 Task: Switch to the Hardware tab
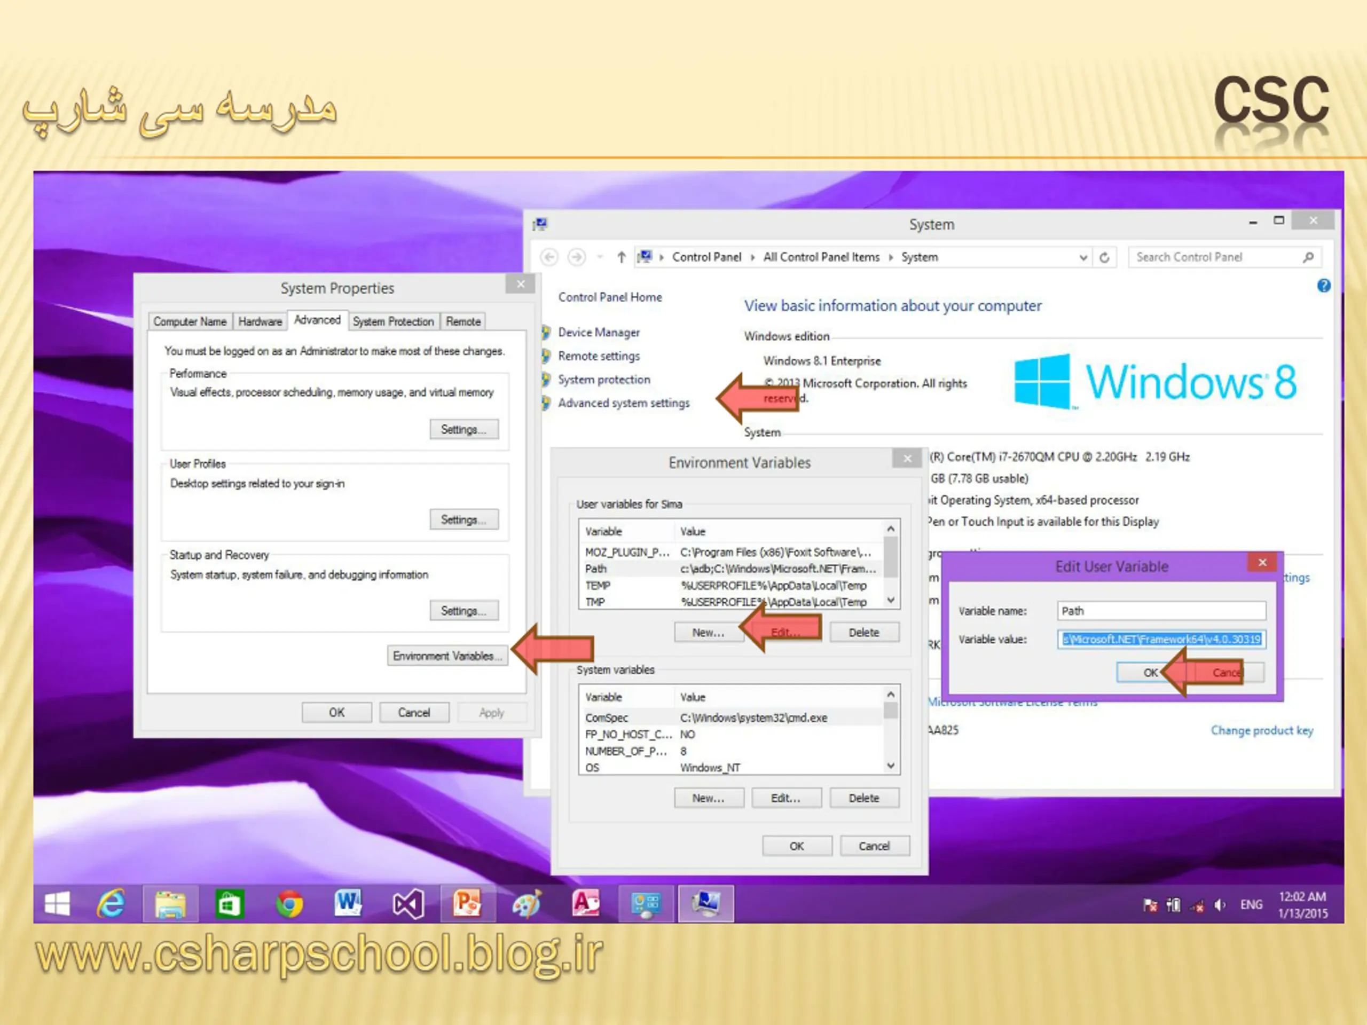coord(260,321)
